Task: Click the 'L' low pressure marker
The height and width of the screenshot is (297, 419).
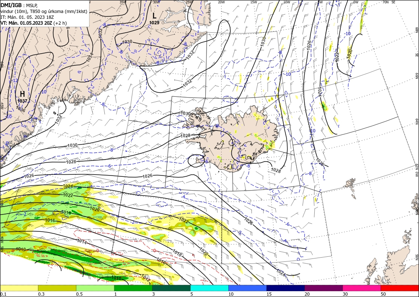Action: (154, 16)
